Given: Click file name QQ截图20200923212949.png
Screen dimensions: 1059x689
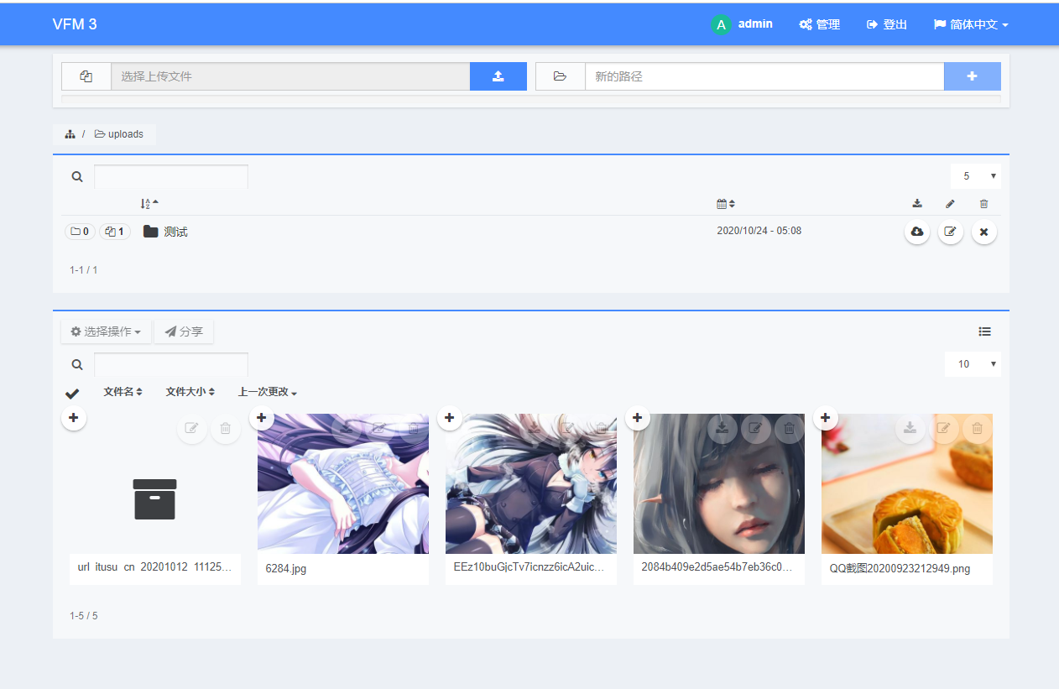Looking at the screenshot, I should point(900,568).
